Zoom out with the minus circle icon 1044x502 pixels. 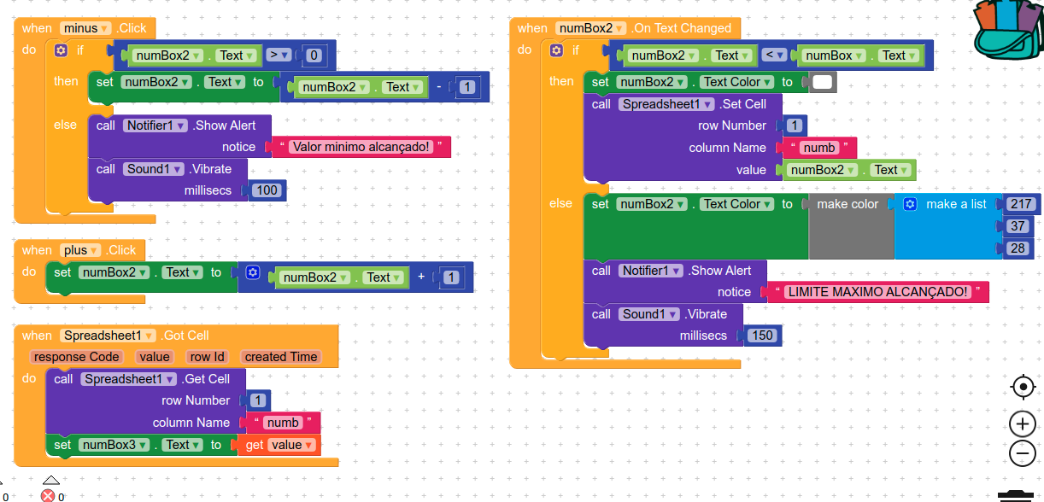(1023, 452)
